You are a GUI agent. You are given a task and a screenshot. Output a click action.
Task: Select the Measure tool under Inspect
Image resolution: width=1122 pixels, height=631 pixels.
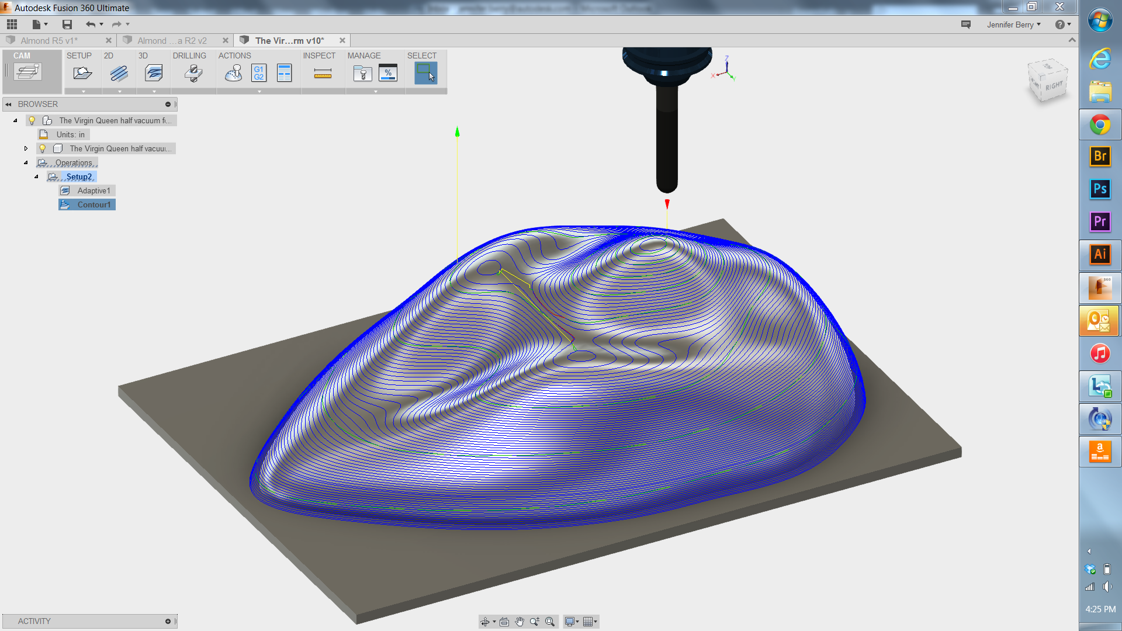tap(323, 72)
